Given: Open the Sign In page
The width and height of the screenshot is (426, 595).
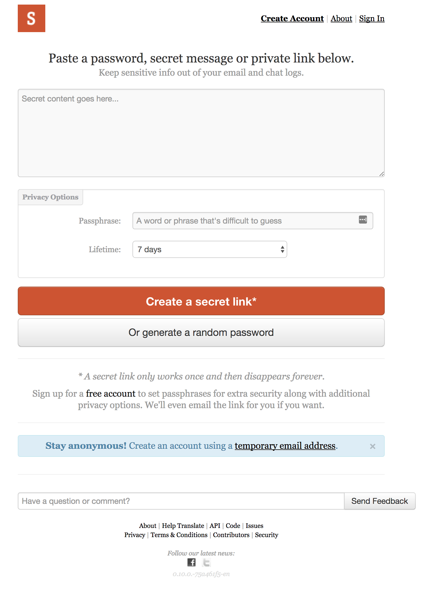Looking at the screenshot, I should 372,18.
